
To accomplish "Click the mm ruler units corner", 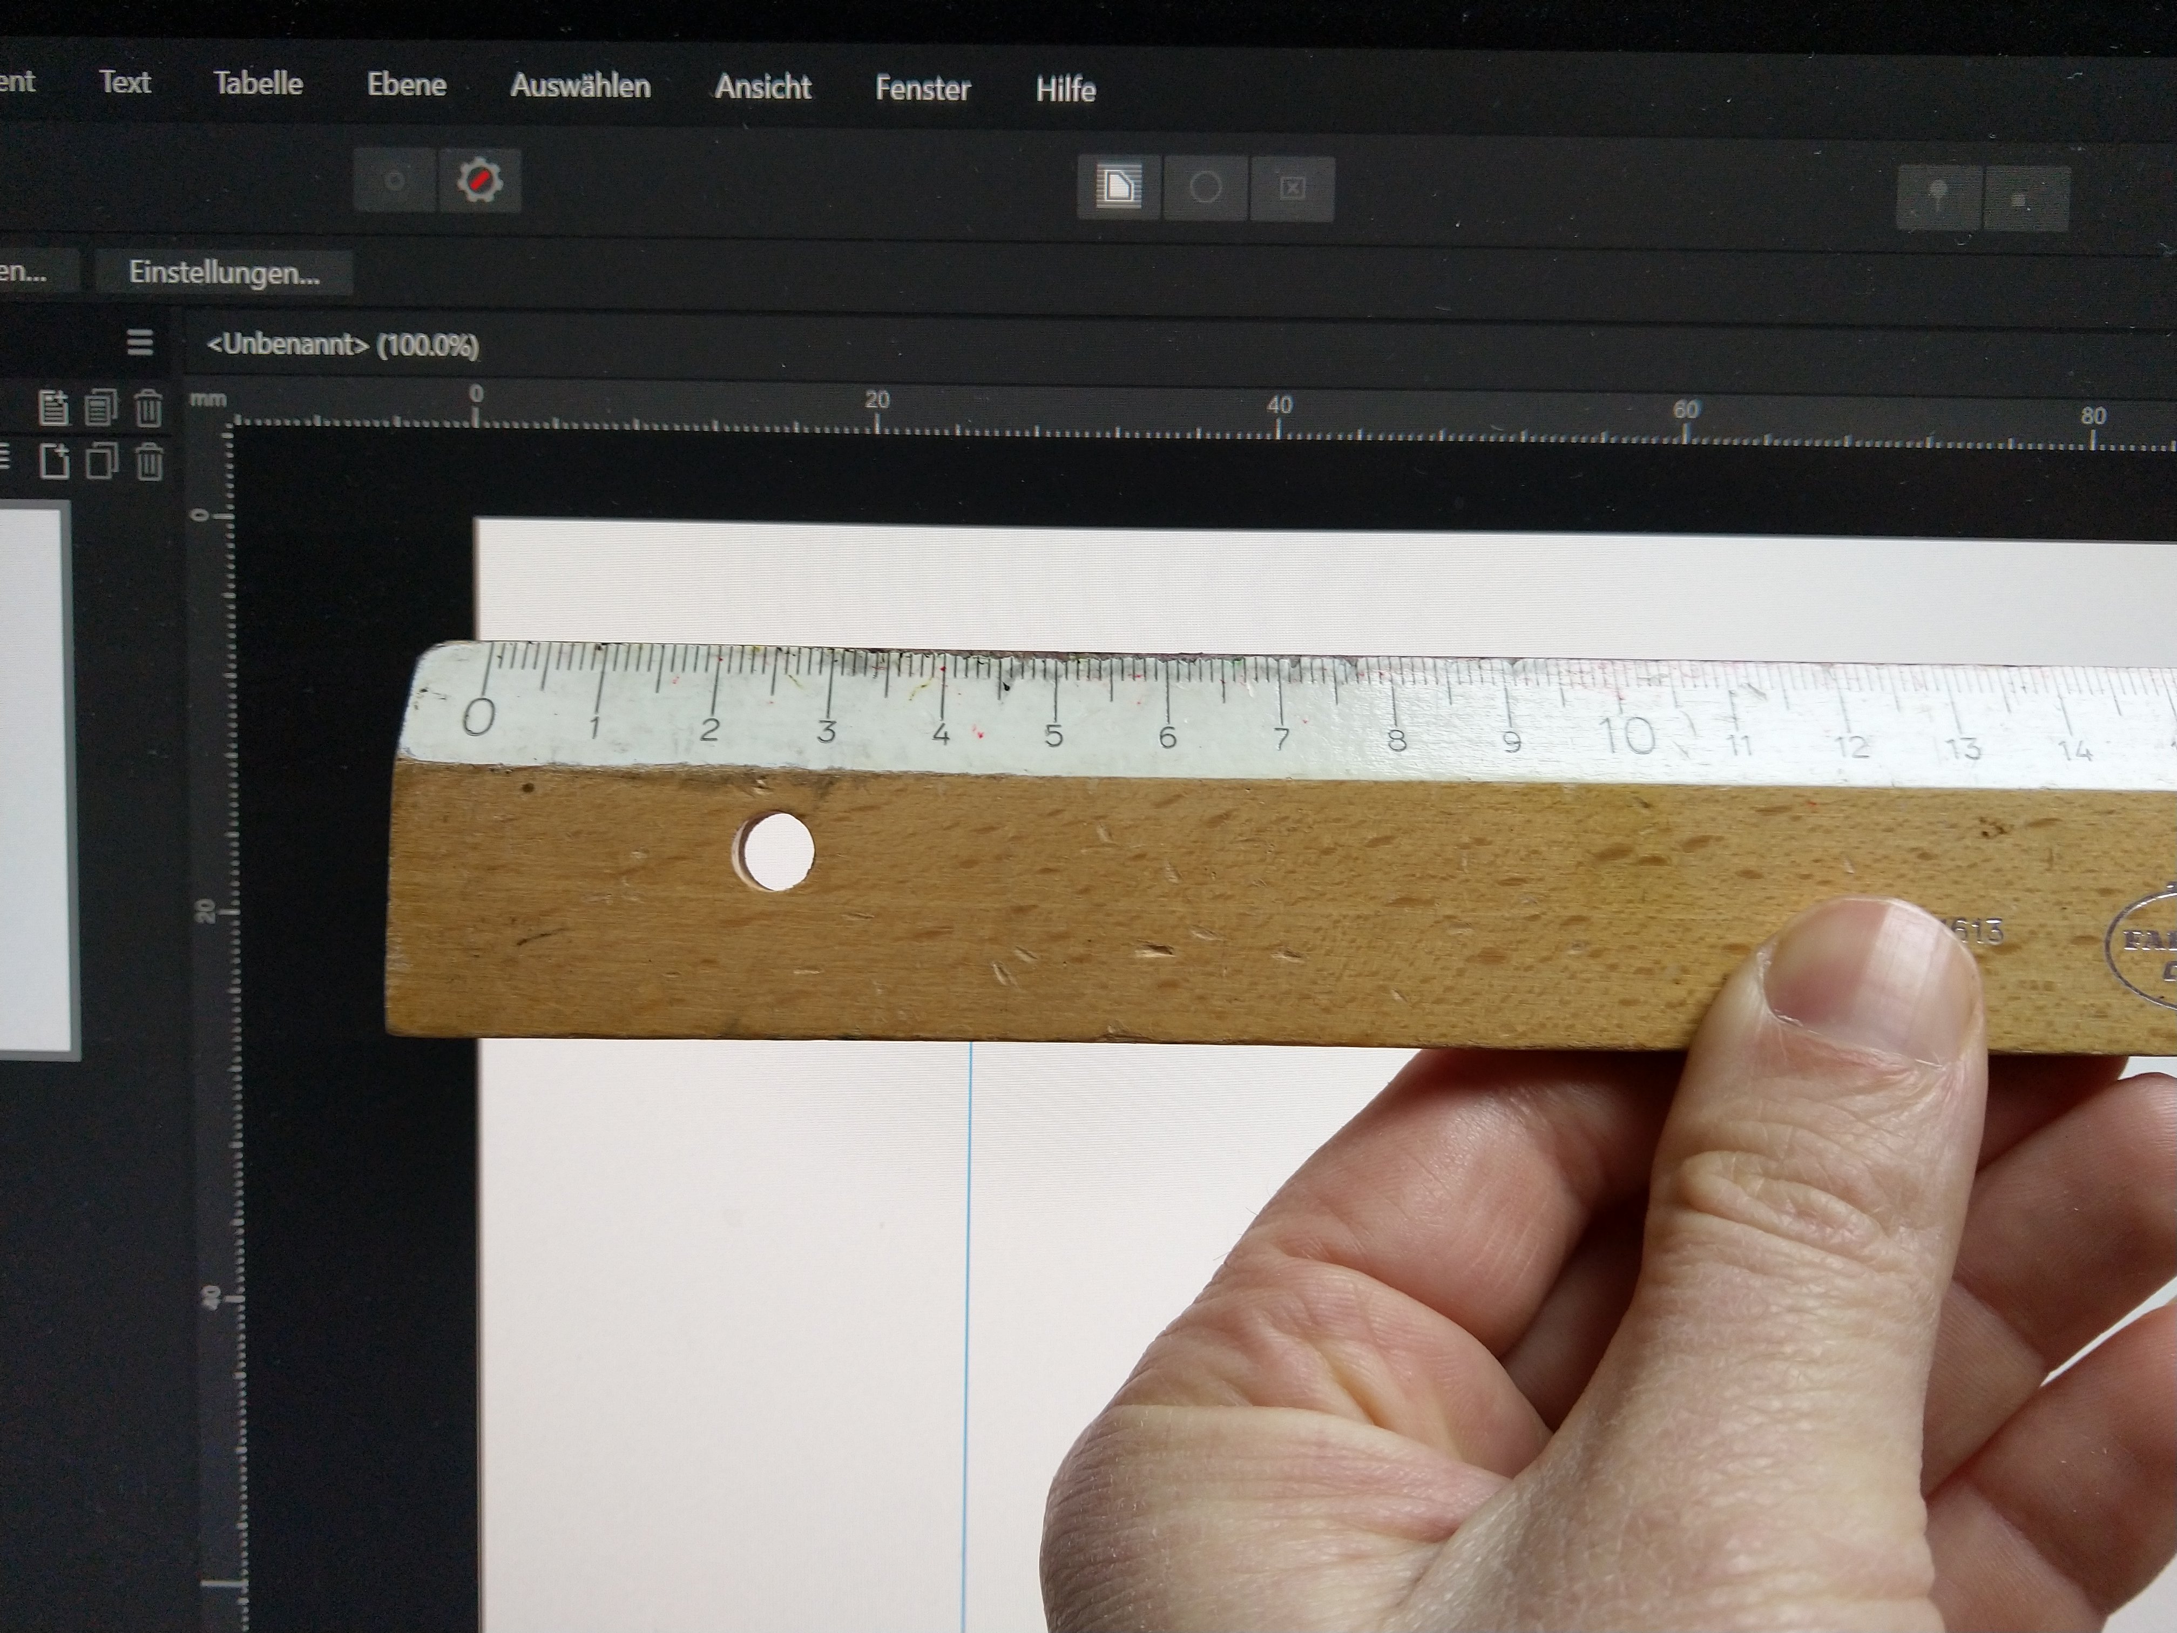I will point(208,400).
